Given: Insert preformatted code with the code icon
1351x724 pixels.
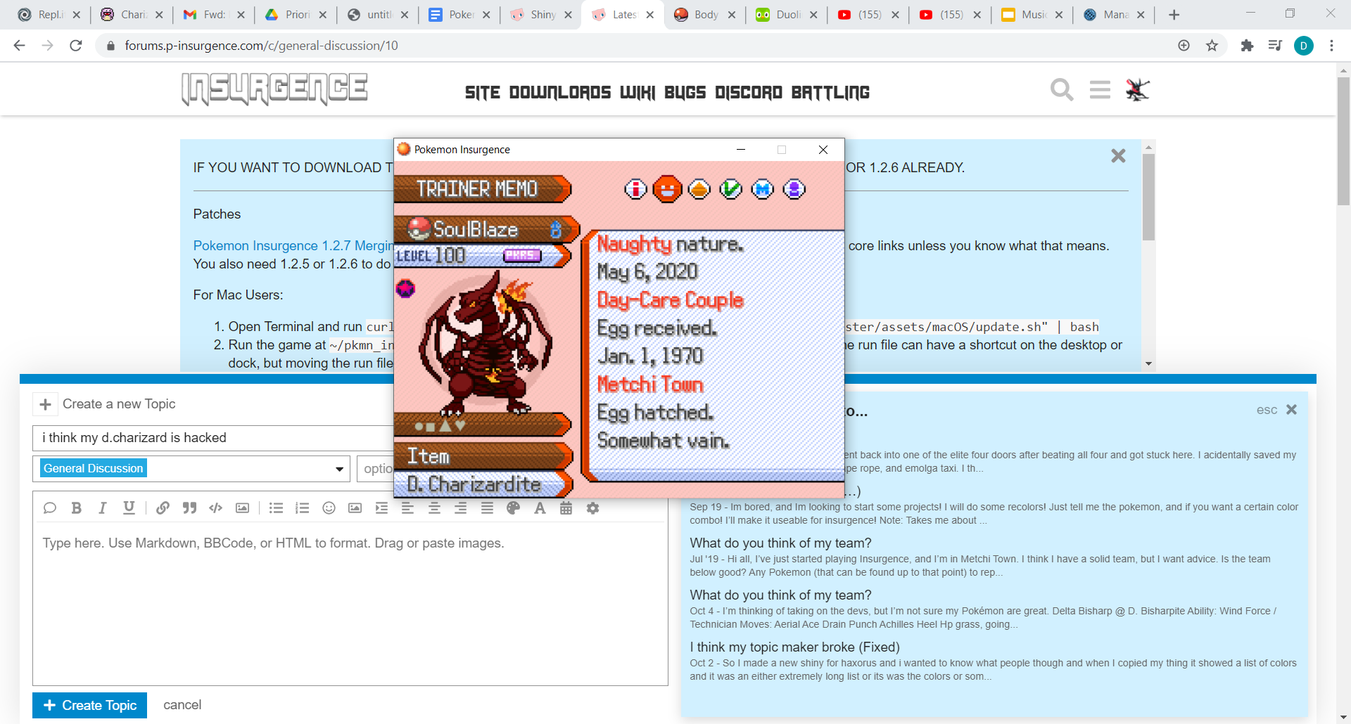Looking at the screenshot, I should pos(216,508).
